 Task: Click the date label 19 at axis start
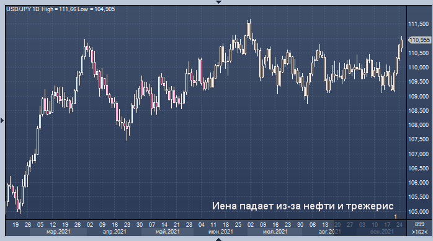pos(16,225)
